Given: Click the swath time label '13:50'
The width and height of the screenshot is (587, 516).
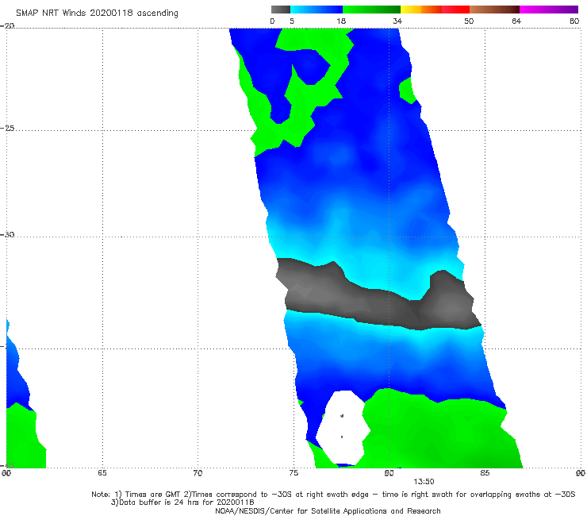Looking at the screenshot, I should coord(424,482).
